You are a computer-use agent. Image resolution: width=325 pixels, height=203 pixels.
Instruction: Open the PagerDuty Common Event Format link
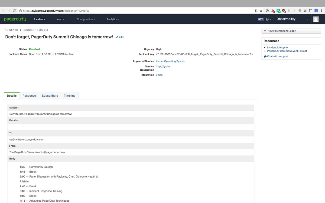tap(287, 51)
